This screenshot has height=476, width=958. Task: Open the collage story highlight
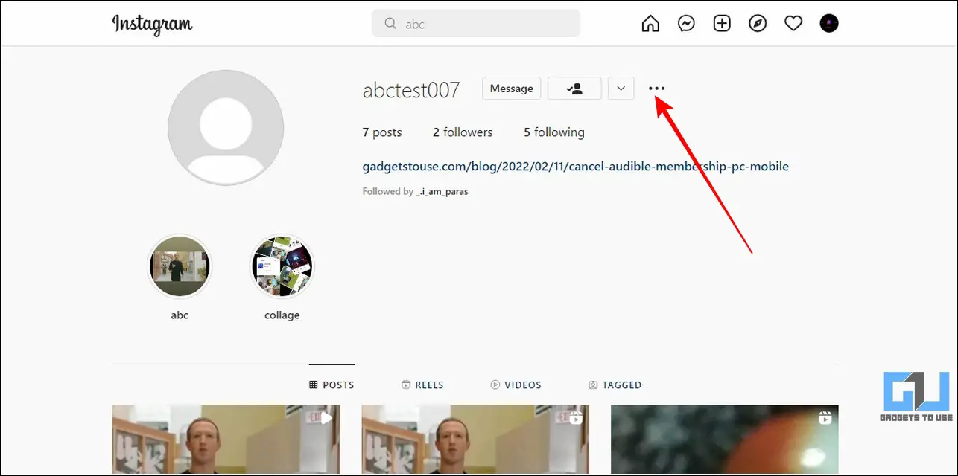282,266
